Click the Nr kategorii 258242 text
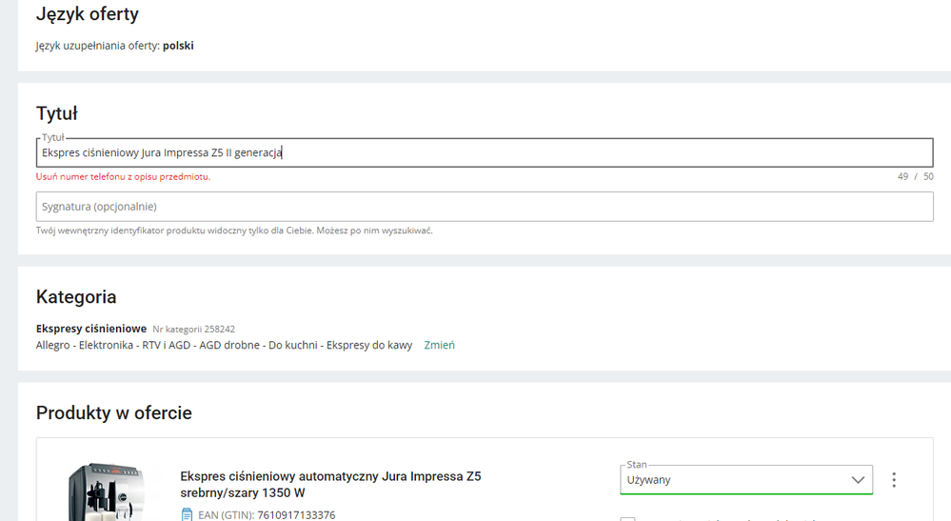 click(193, 330)
